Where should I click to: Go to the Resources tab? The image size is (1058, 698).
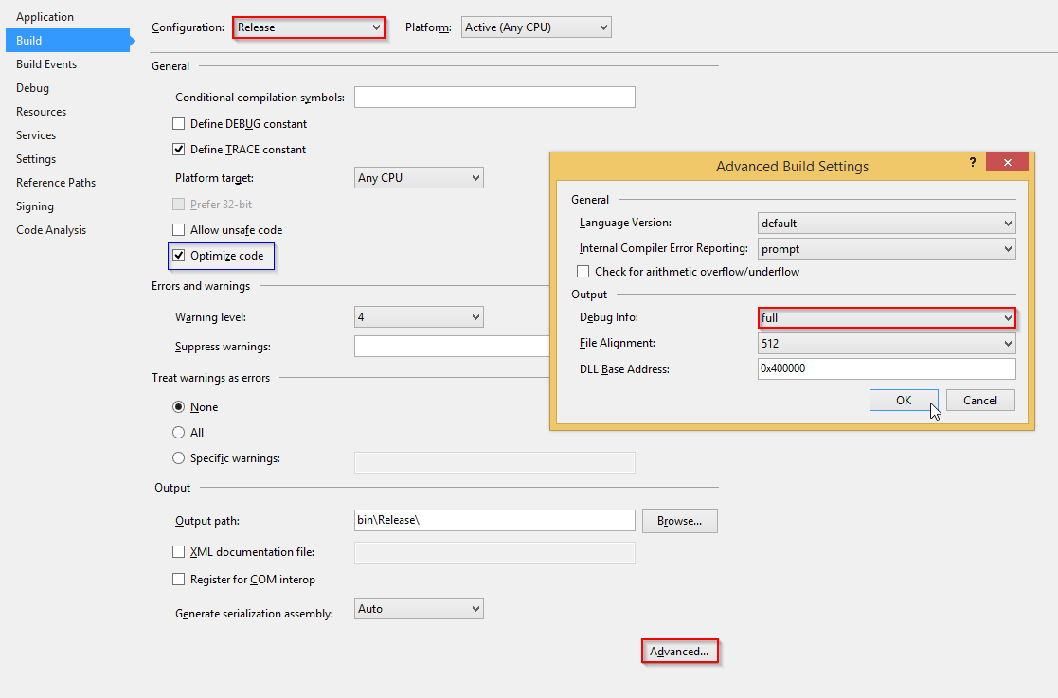pyautogui.click(x=41, y=111)
